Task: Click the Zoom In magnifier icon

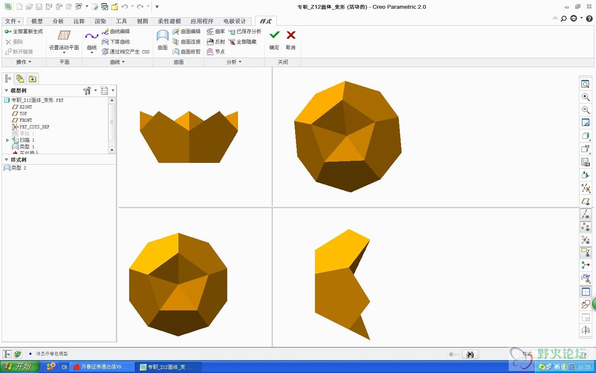Action: [x=586, y=97]
